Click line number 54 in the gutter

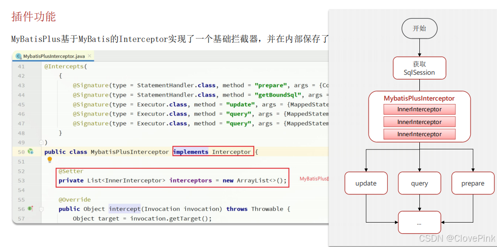[x=21, y=190]
